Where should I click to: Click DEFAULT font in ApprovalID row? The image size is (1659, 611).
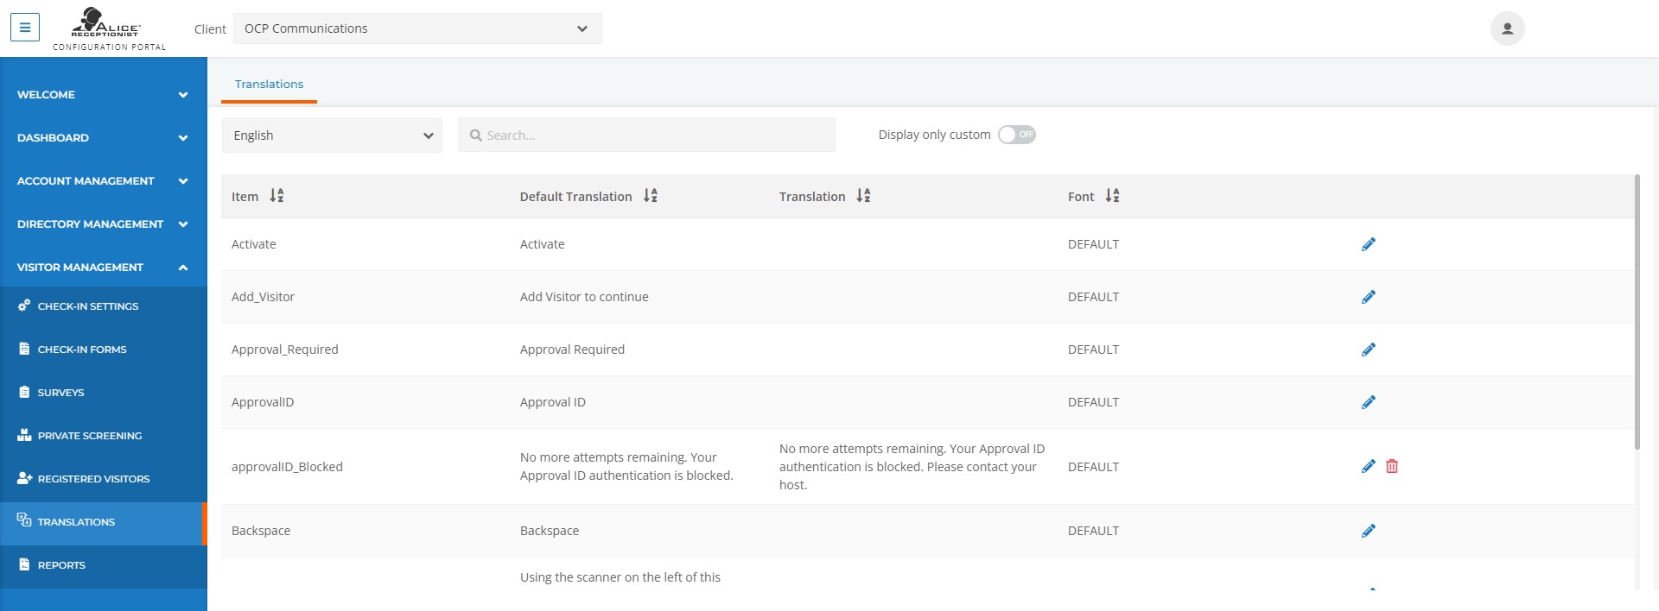[1093, 402]
